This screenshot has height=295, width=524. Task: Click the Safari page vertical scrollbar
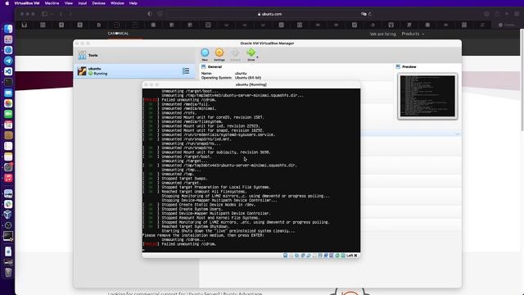(x=522, y=80)
